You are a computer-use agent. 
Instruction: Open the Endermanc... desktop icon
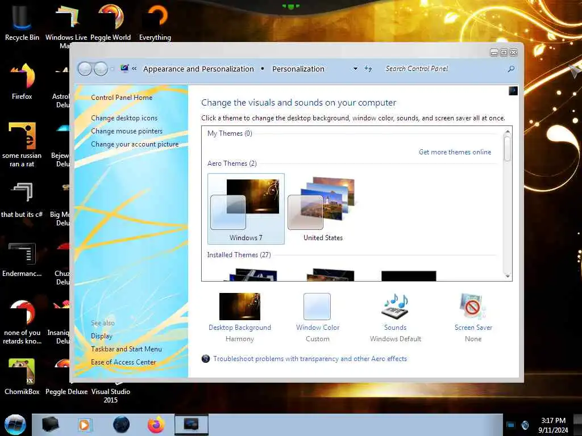click(22, 259)
